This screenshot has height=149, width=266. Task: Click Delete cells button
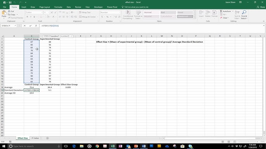tap(208, 14)
